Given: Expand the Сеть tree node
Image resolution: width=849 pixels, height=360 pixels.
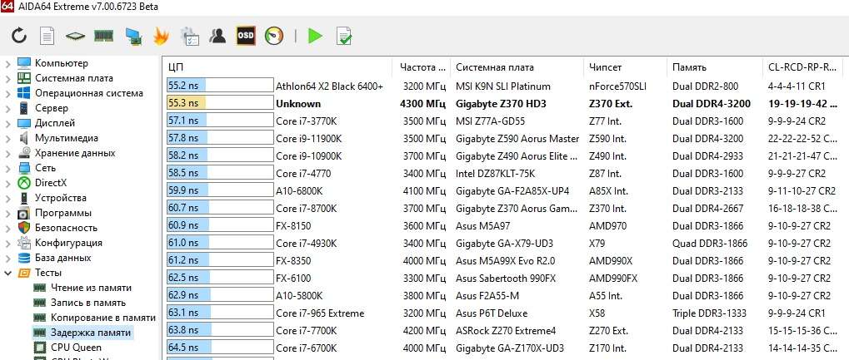Looking at the screenshot, I should [7, 168].
